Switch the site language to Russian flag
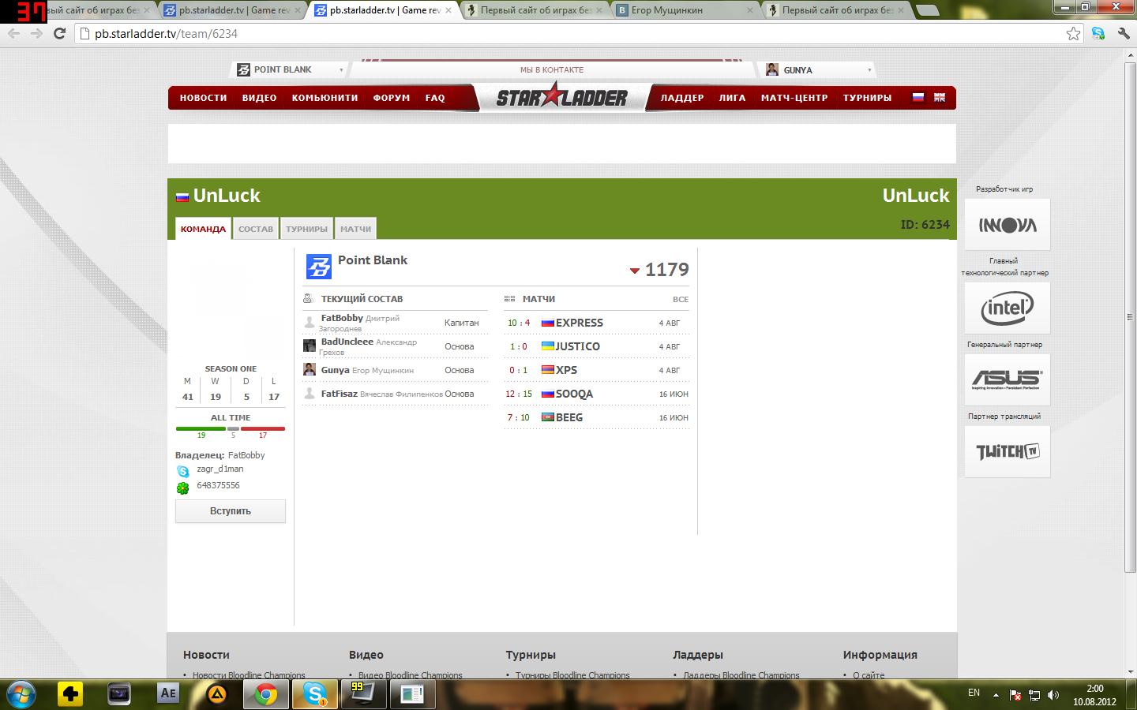This screenshot has width=1137, height=710. tap(918, 97)
